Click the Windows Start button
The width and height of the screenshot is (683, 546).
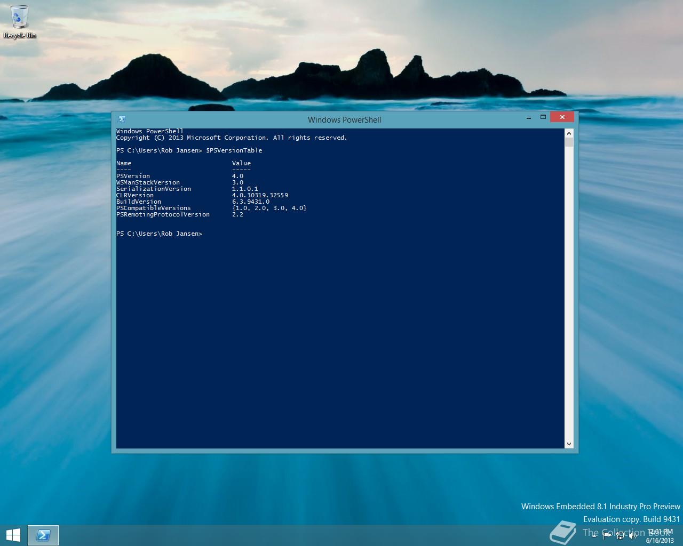(13, 535)
